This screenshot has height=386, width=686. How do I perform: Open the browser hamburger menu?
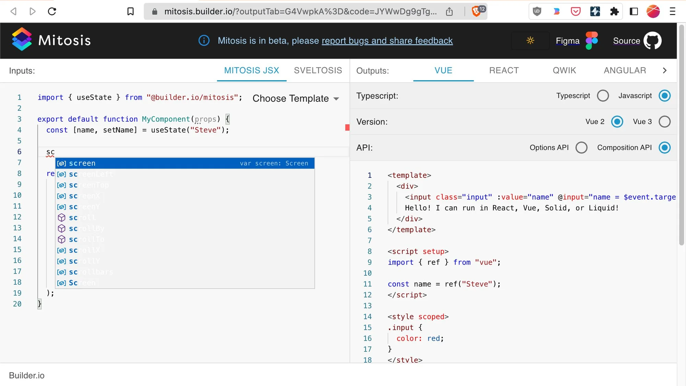click(673, 12)
